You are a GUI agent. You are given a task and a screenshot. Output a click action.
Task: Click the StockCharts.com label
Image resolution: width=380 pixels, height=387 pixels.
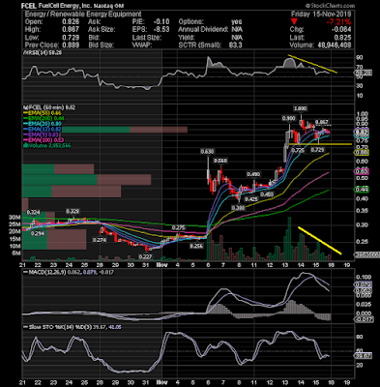point(331,6)
